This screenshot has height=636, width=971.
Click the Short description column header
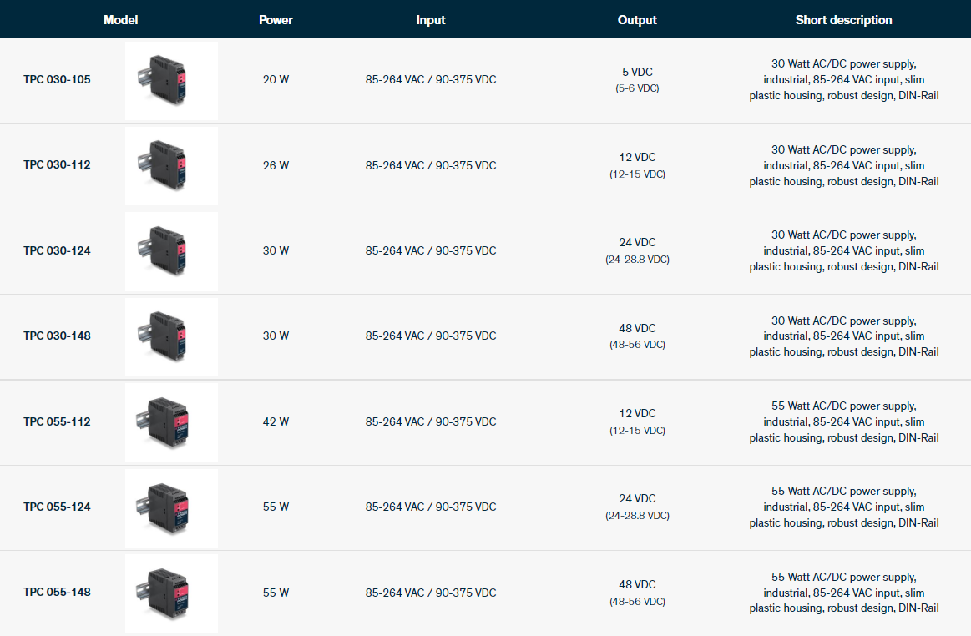tap(843, 20)
